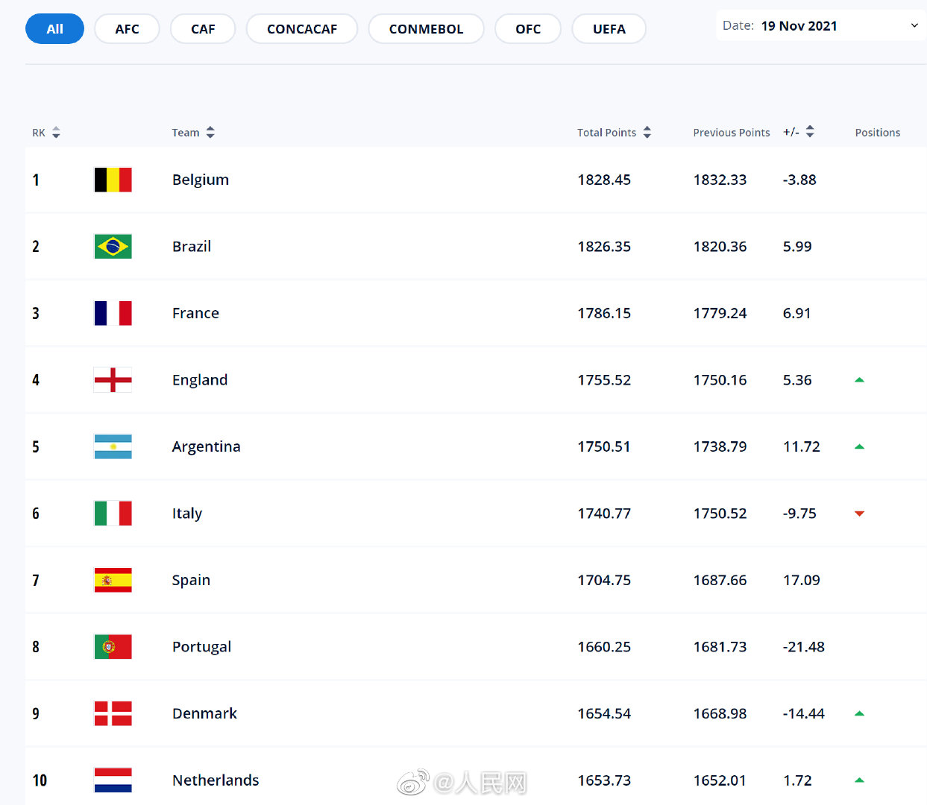Click the England flag icon

click(113, 380)
